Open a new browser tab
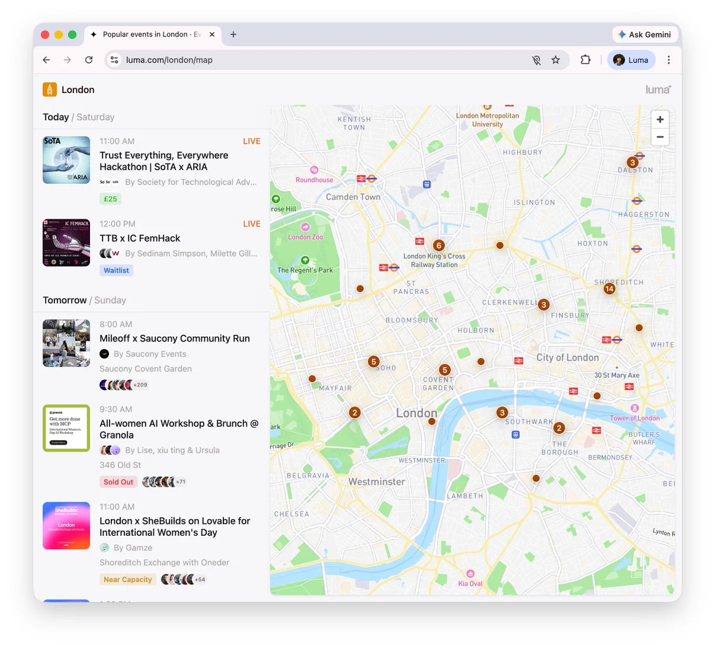The width and height of the screenshot is (715, 646). tap(233, 35)
